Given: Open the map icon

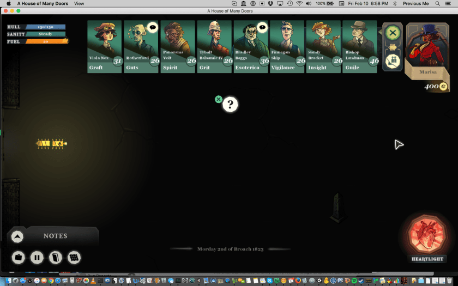Looking at the screenshot, I should click(74, 257).
